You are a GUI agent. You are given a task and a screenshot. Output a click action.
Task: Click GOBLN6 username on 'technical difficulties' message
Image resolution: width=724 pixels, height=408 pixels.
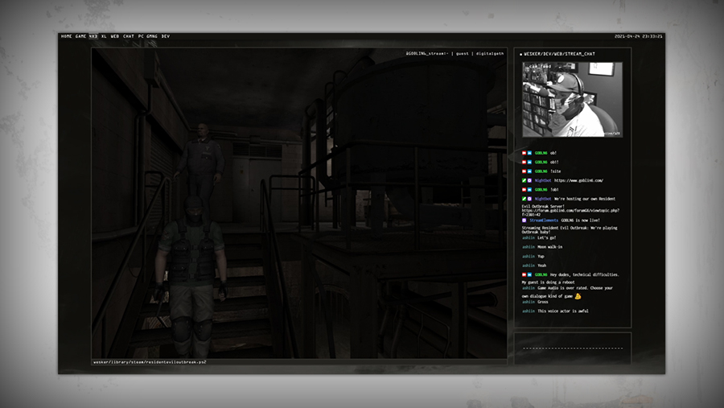(x=541, y=275)
